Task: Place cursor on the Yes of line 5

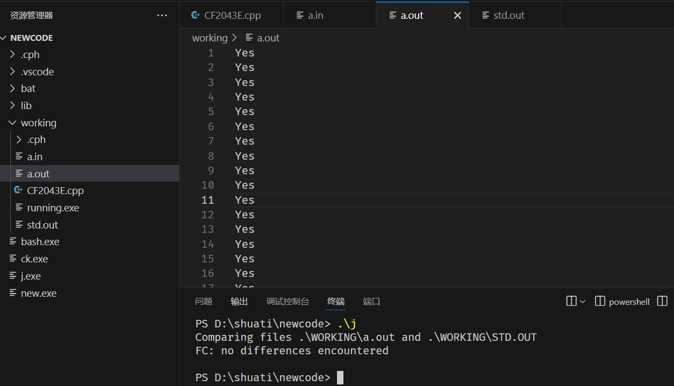Action: click(245, 111)
